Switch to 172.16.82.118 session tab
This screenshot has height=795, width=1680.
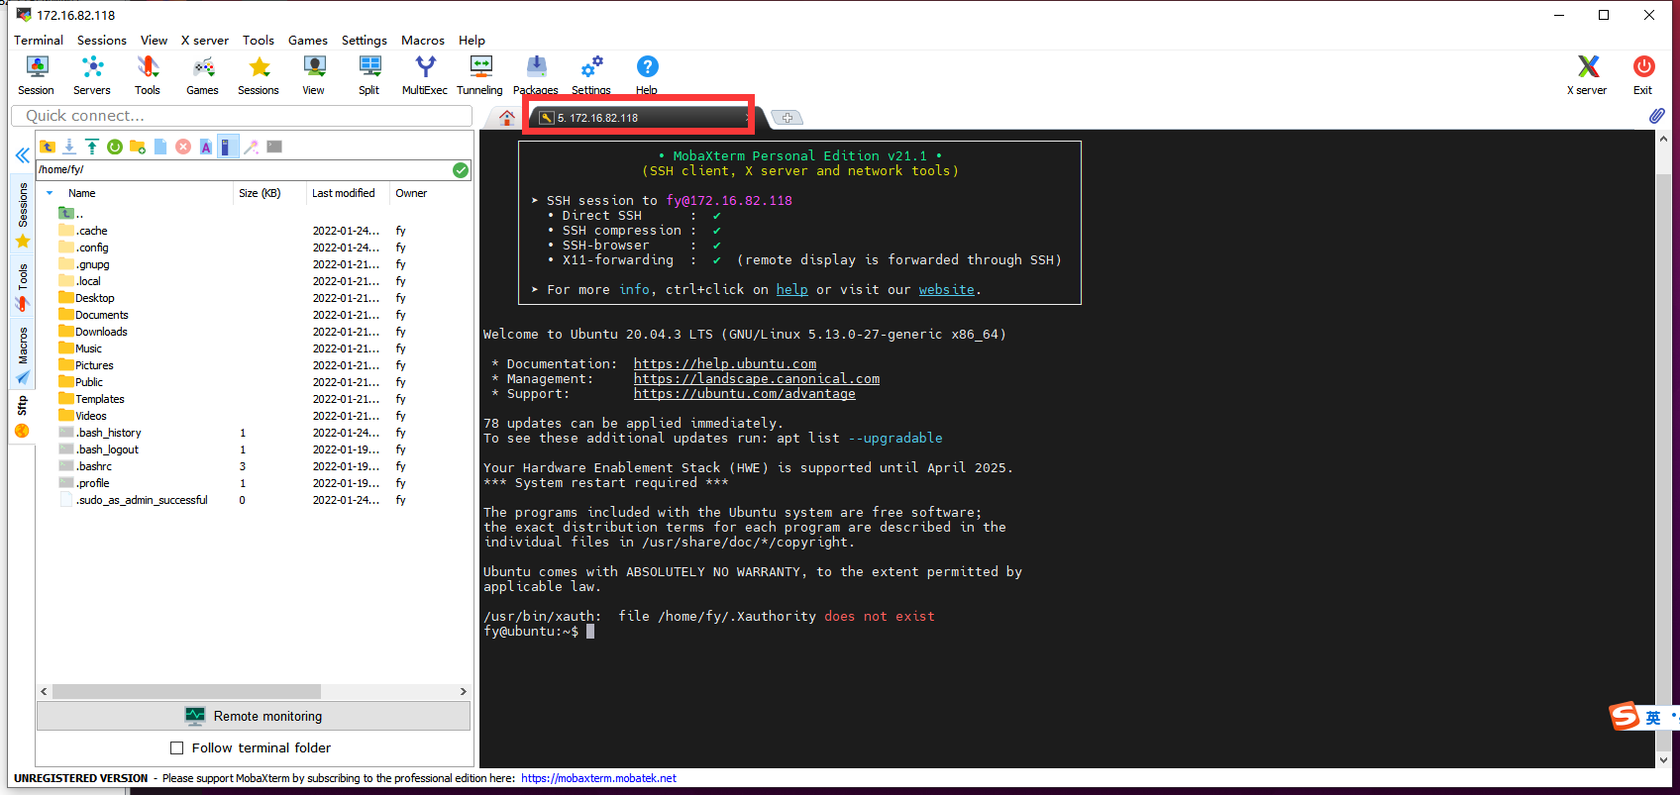point(642,118)
